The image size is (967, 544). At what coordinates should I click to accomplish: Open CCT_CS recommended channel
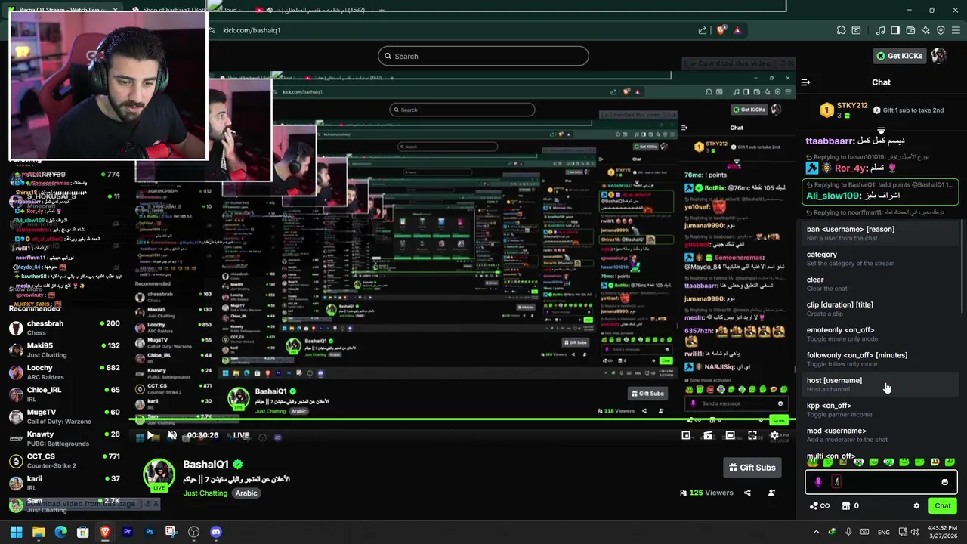coord(65,460)
